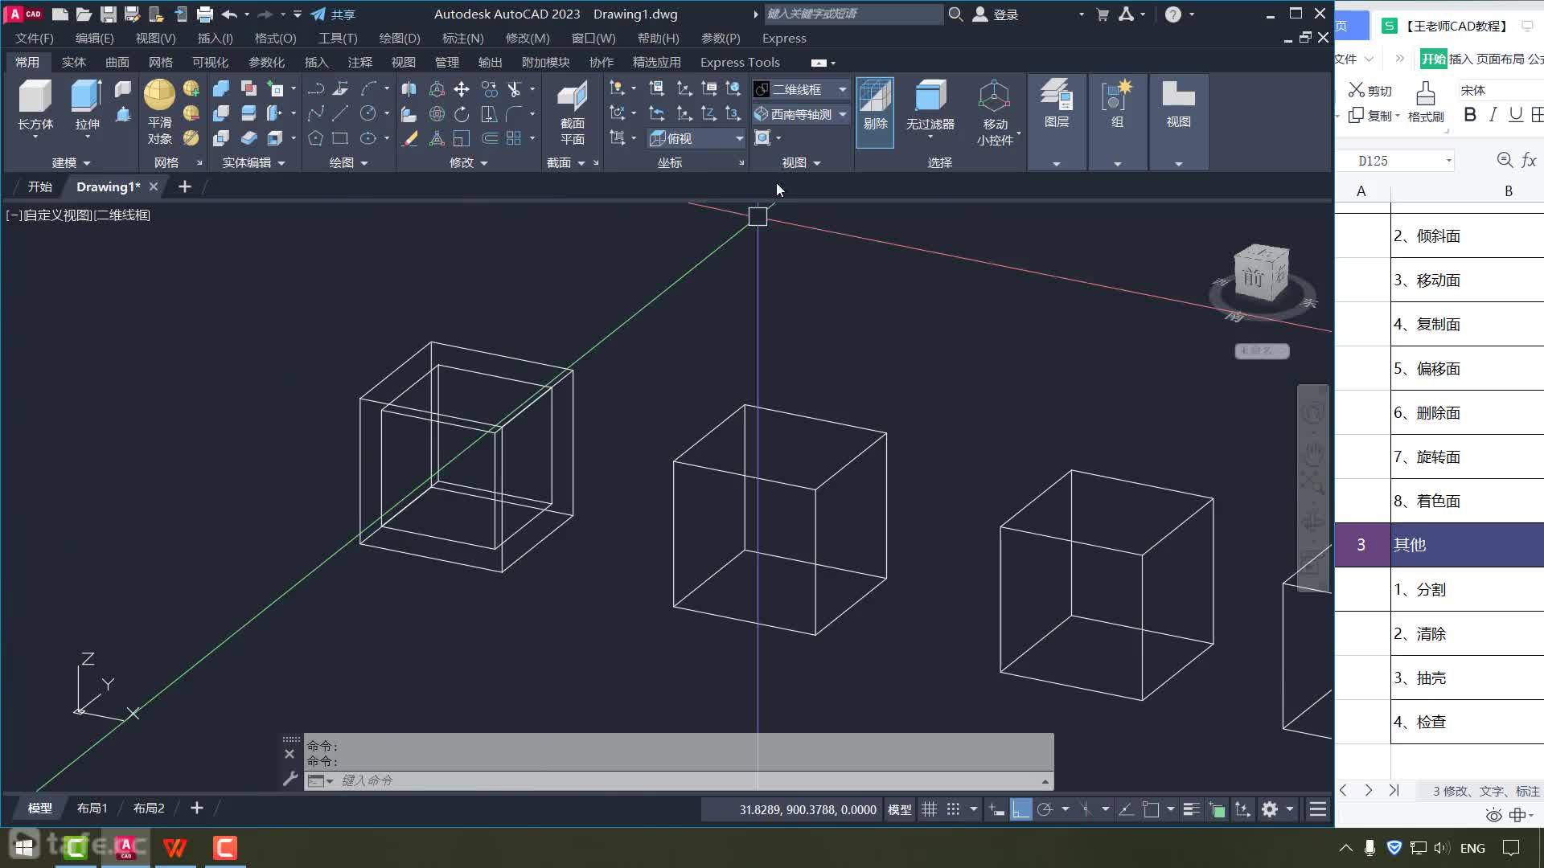The height and width of the screenshot is (868, 1544).
Task: Toggle ortho mode in status bar
Action: tap(1020, 809)
